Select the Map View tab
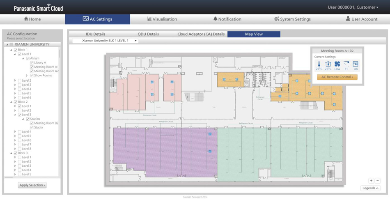The width and height of the screenshot is (390, 200). pos(254,34)
